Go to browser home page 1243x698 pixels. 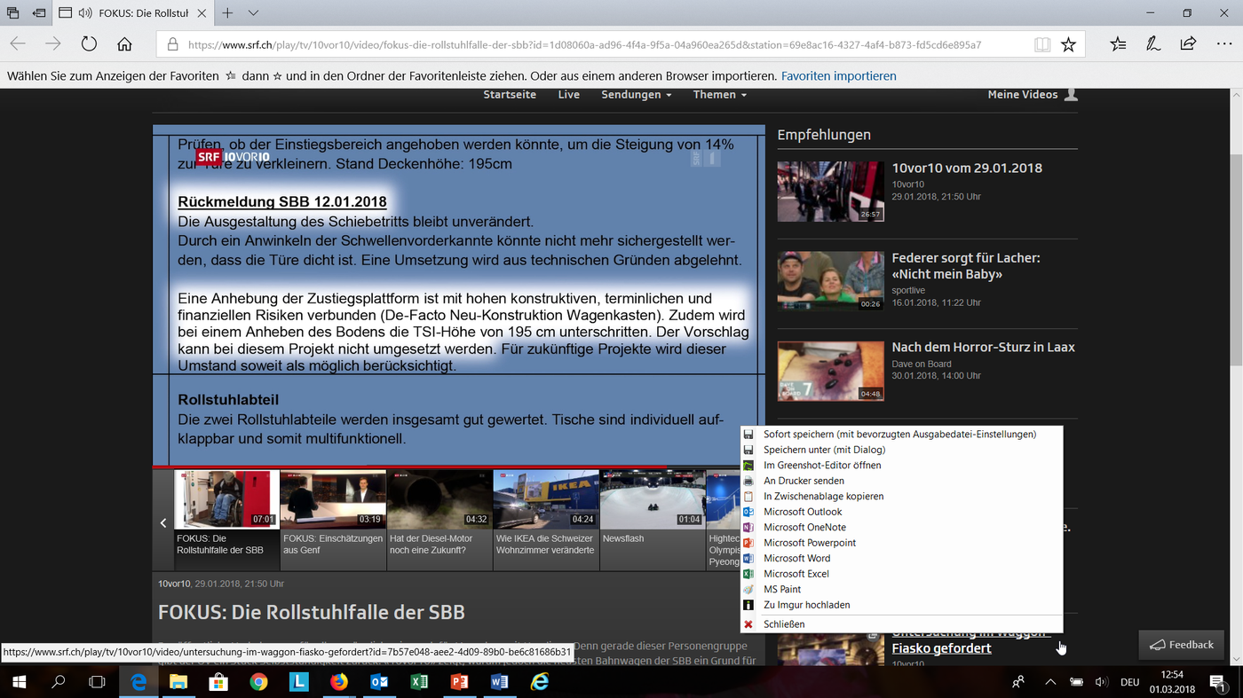coord(124,44)
